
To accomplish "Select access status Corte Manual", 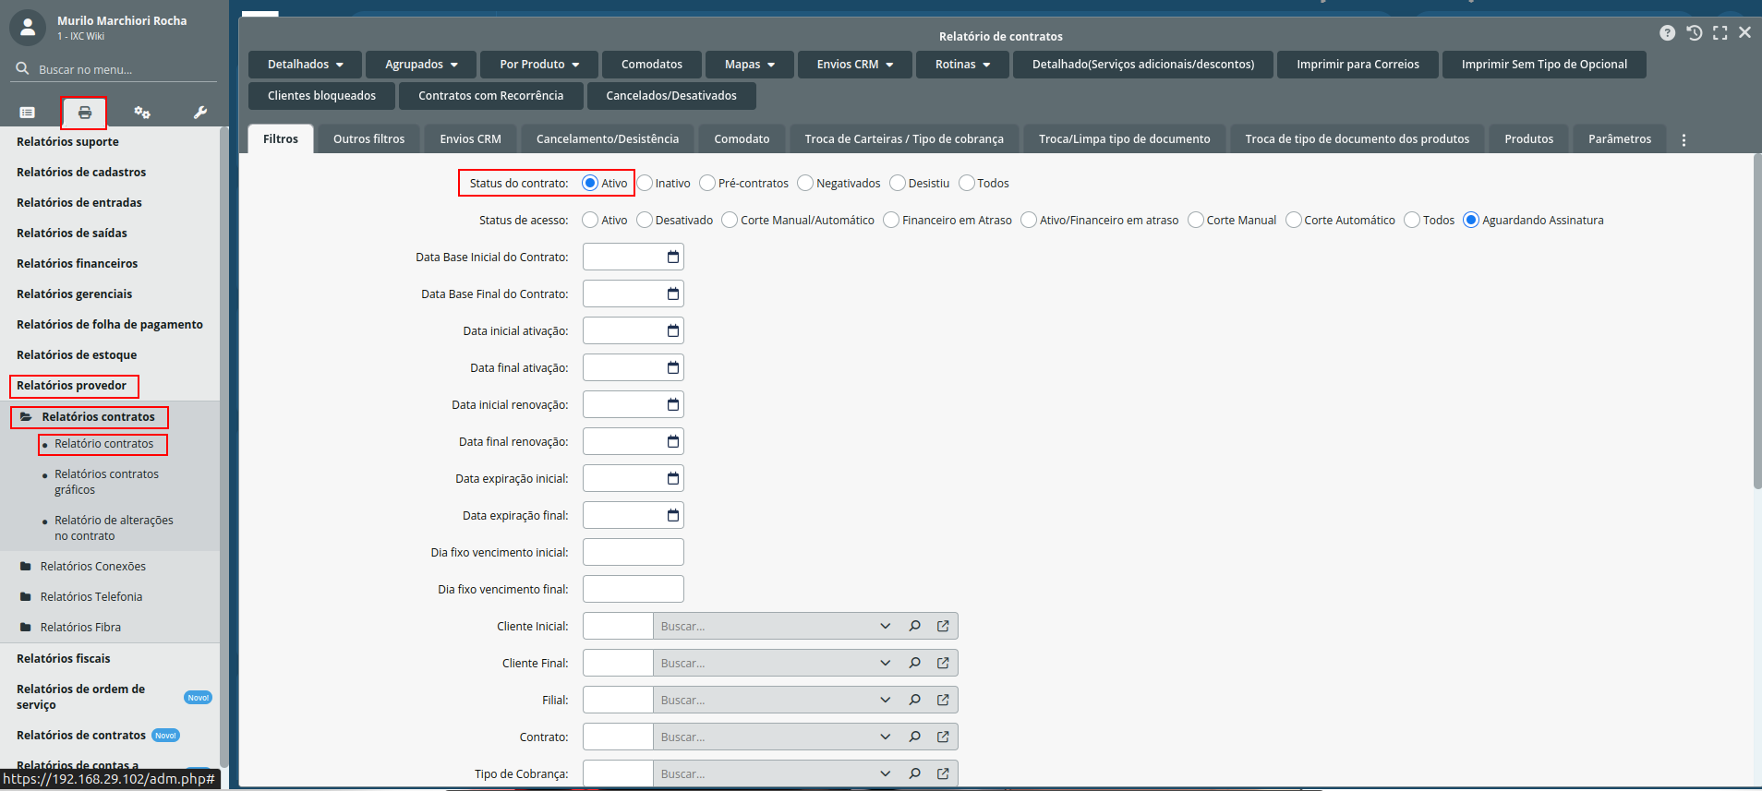I will point(1196,220).
